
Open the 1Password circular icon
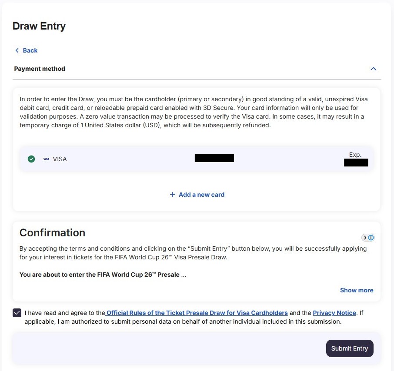(371, 238)
